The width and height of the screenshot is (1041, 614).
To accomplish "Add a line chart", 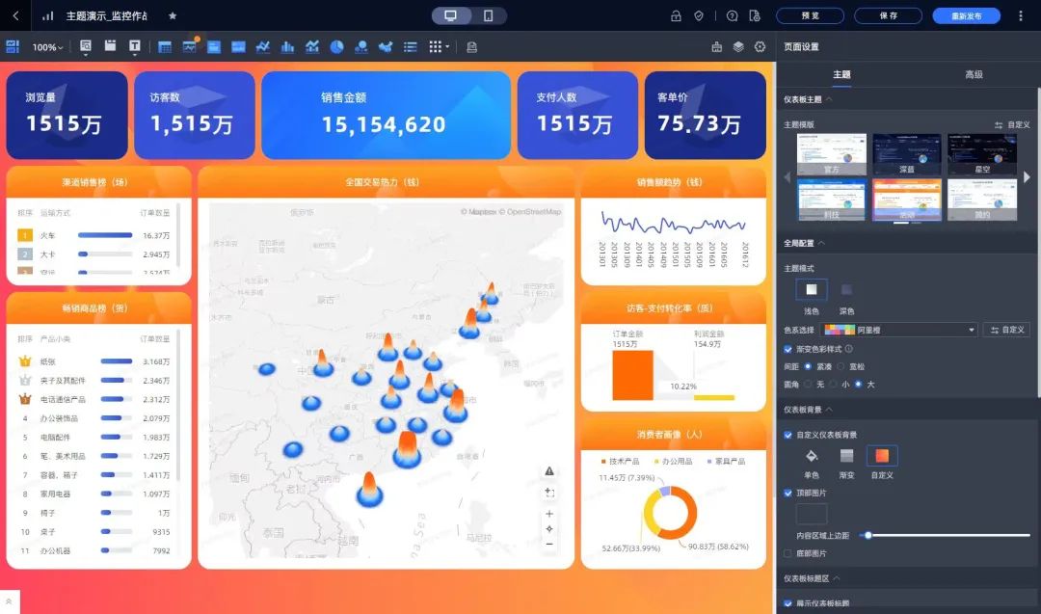I will [x=263, y=46].
